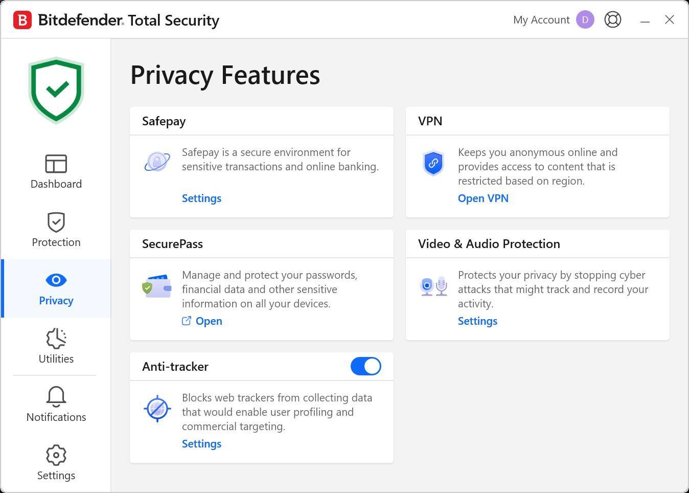Open the help lifebuoy icon in titlebar
The width and height of the screenshot is (689, 493).
(x=612, y=19)
